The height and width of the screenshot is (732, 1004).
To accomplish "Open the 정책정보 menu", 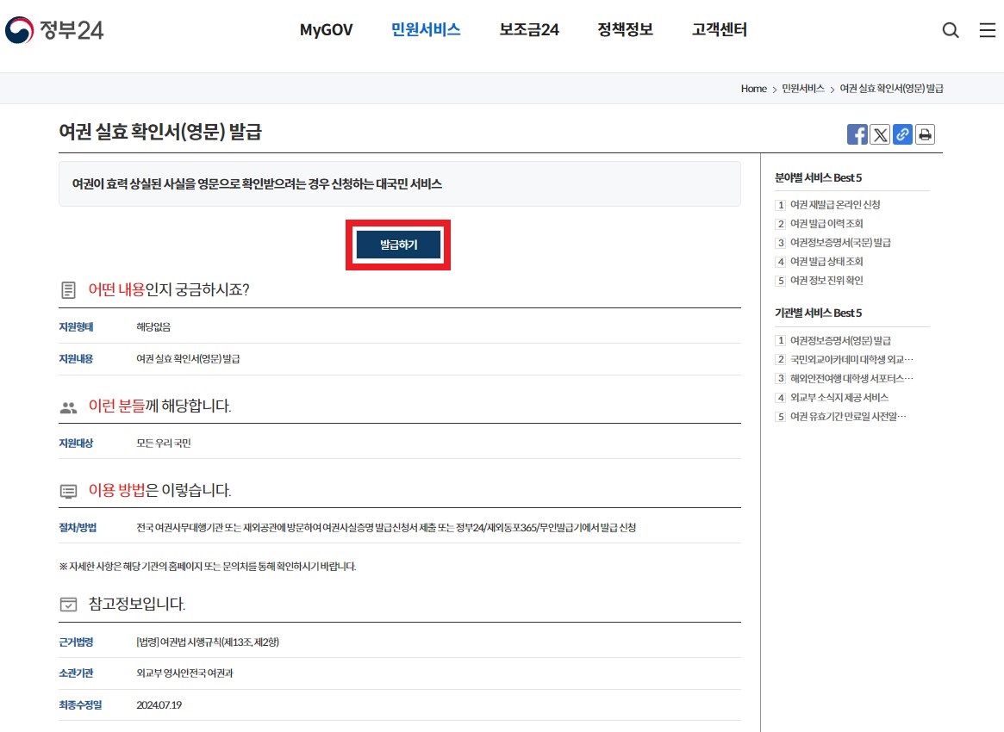I will pyautogui.click(x=625, y=29).
